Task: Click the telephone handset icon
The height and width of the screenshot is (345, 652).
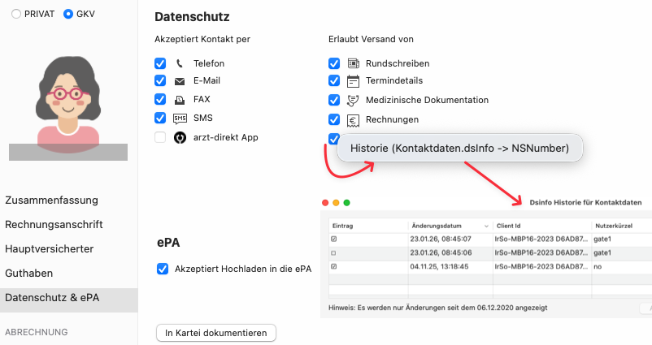Action: (180, 63)
